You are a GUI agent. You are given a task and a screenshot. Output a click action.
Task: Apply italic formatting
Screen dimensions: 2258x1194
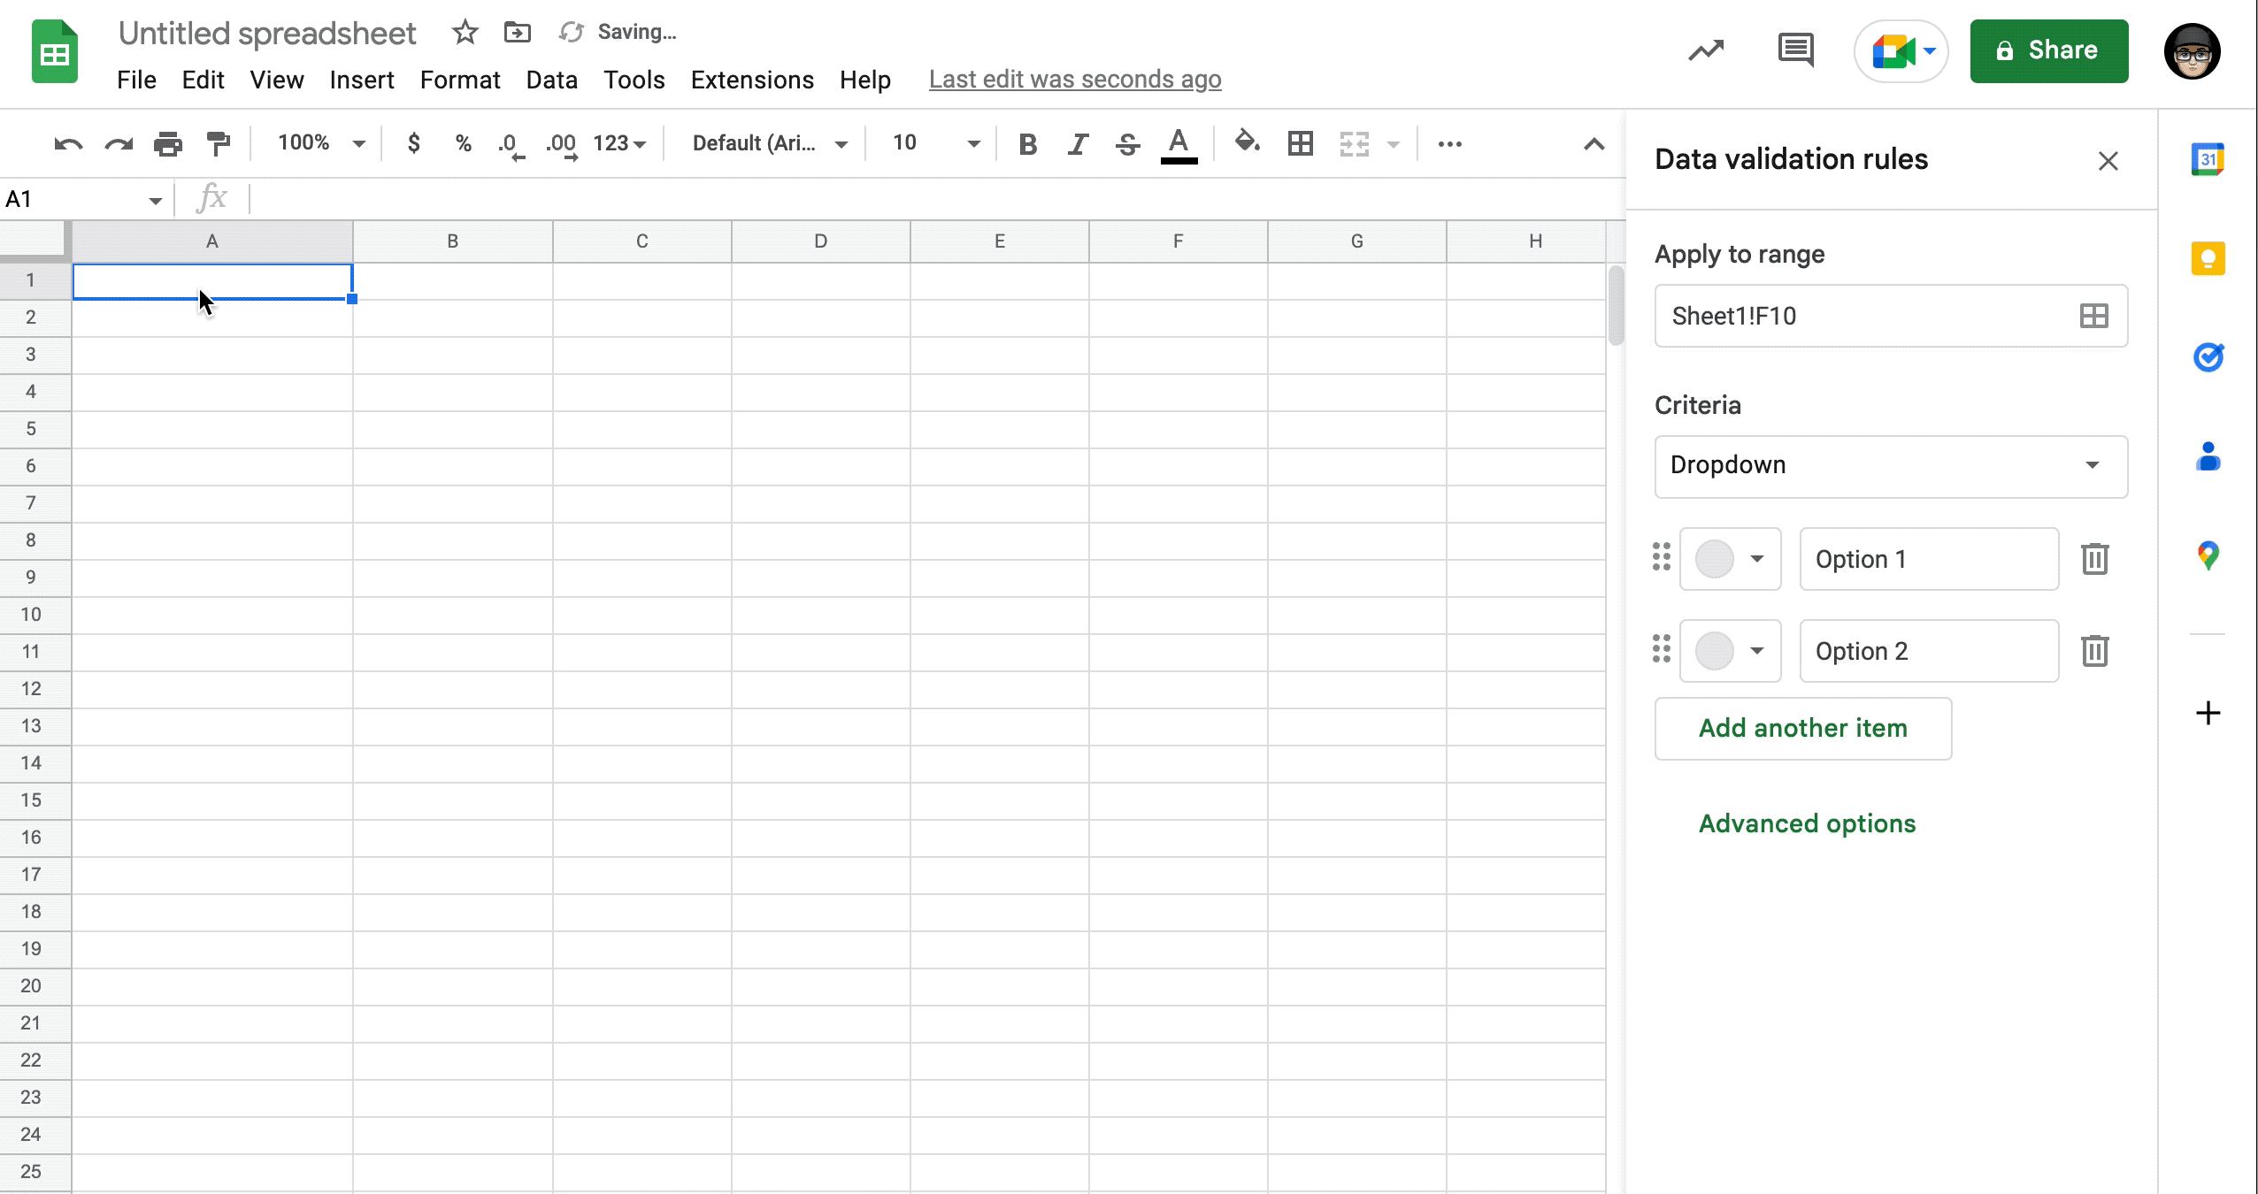click(1077, 143)
